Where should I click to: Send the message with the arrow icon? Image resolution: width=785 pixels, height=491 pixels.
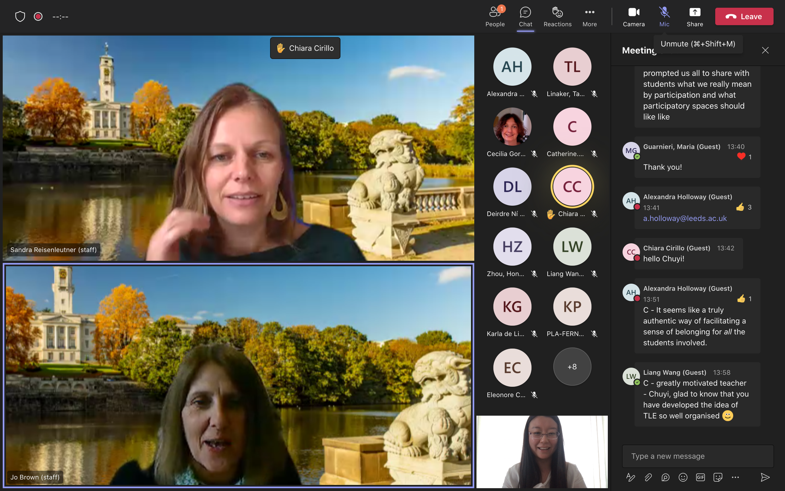(765, 477)
